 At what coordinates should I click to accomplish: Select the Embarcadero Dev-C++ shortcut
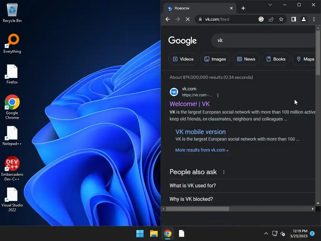tap(12, 169)
